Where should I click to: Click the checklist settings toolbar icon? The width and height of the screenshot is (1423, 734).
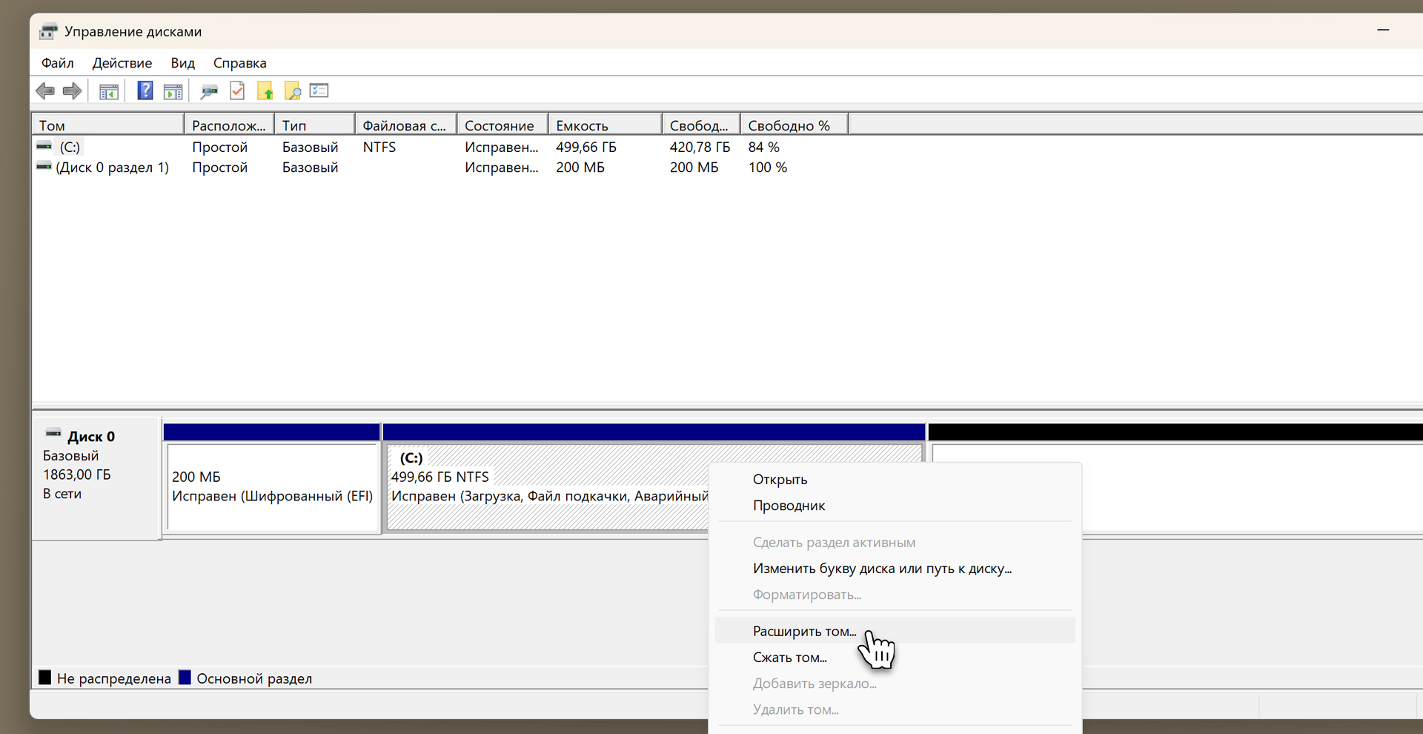tap(319, 90)
